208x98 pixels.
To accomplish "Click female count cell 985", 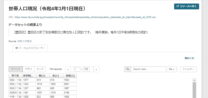I will click(x=56, y=88).
